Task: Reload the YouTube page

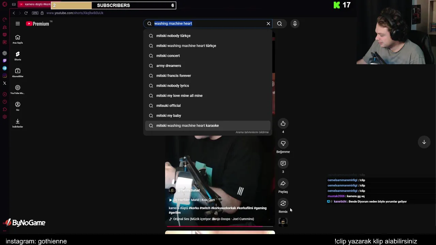Action: click(x=26, y=13)
